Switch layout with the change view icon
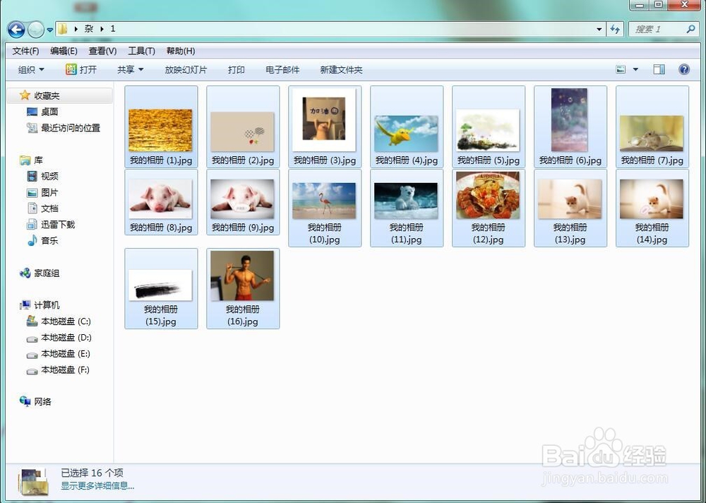This screenshot has height=503, width=706. (619, 69)
